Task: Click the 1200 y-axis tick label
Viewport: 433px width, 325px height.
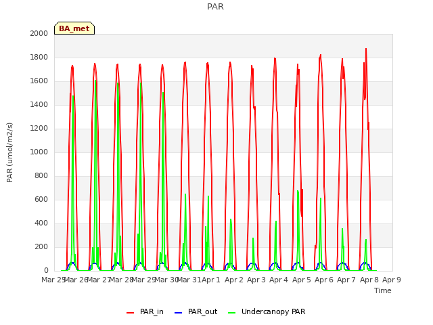Action: (39, 128)
